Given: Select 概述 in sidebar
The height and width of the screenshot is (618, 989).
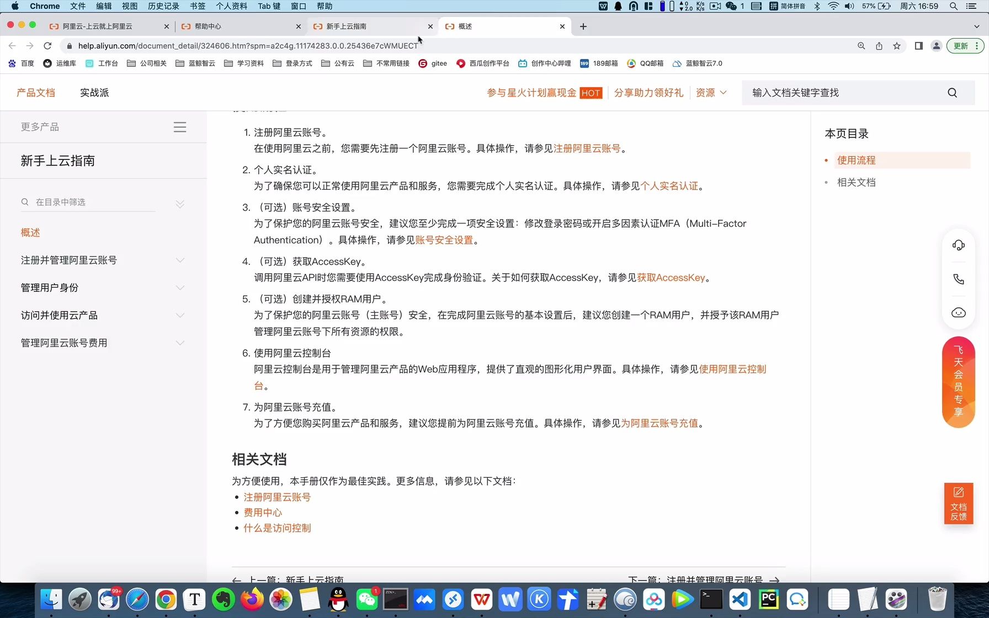Looking at the screenshot, I should 30,232.
